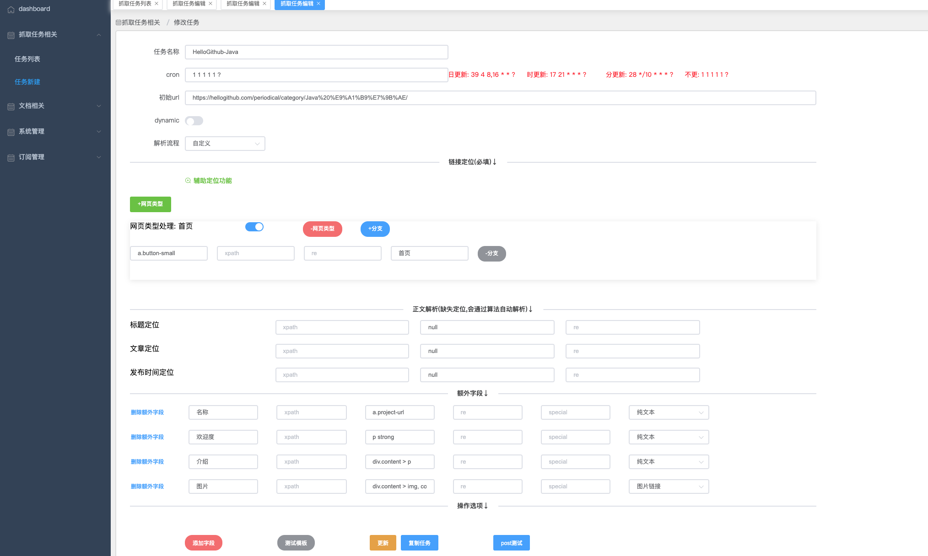928x556 pixels.
Task: Disable the 首页 page type switch
Action: pyautogui.click(x=254, y=227)
